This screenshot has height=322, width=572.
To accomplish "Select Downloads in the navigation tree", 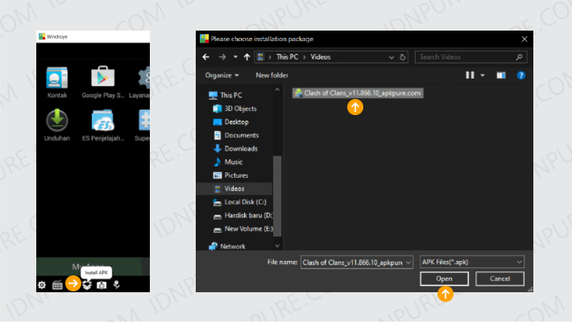I will point(240,149).
